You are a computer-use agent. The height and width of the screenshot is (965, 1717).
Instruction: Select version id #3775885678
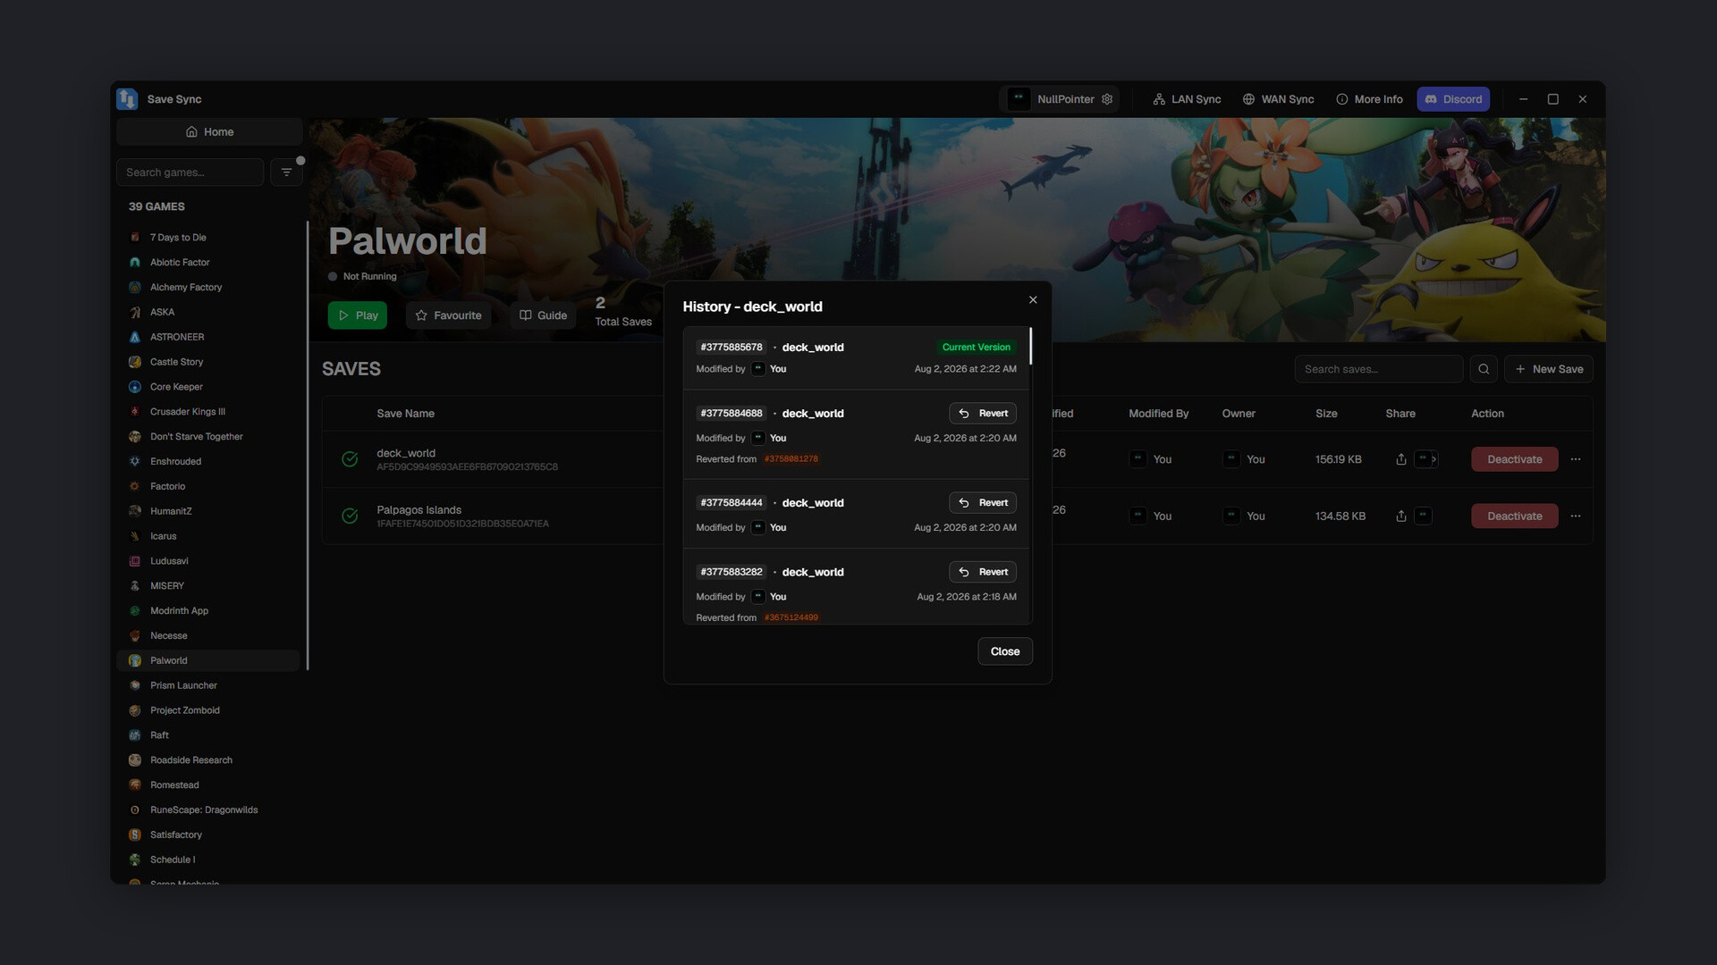[x=732, y=348]
